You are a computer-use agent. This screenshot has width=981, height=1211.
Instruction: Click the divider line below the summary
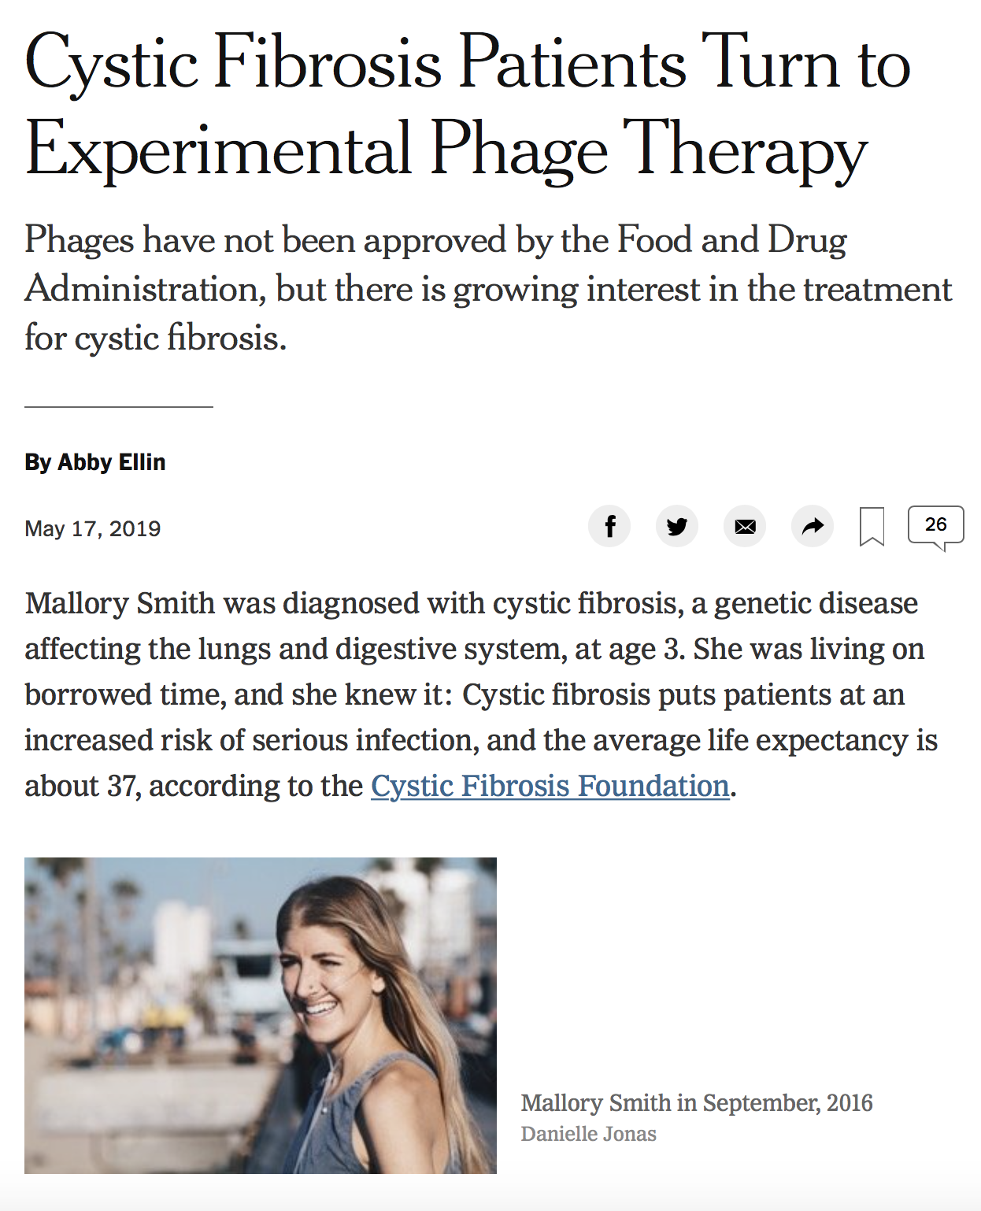[x=118, y=407]
